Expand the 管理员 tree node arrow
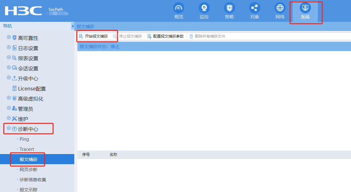Screen dimensions: 351x192 point(9,108)
